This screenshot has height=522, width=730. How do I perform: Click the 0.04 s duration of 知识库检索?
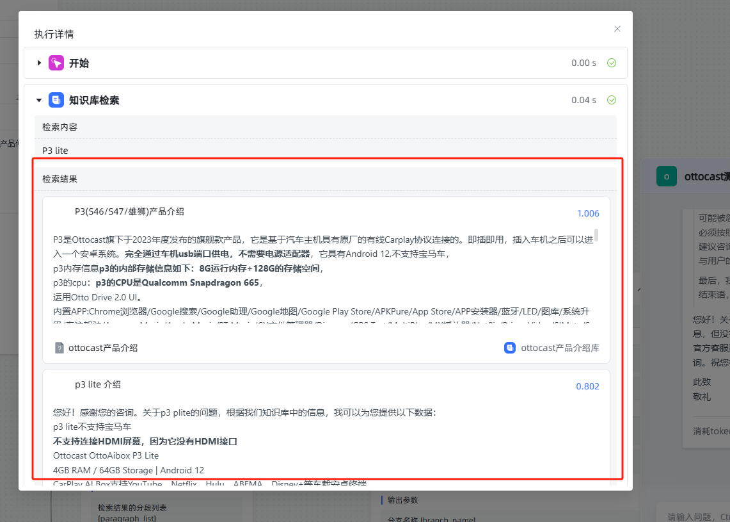pos(584,100)
